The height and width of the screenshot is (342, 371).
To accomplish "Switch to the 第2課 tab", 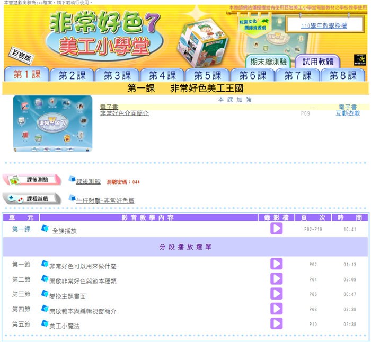I will (72, 75).
